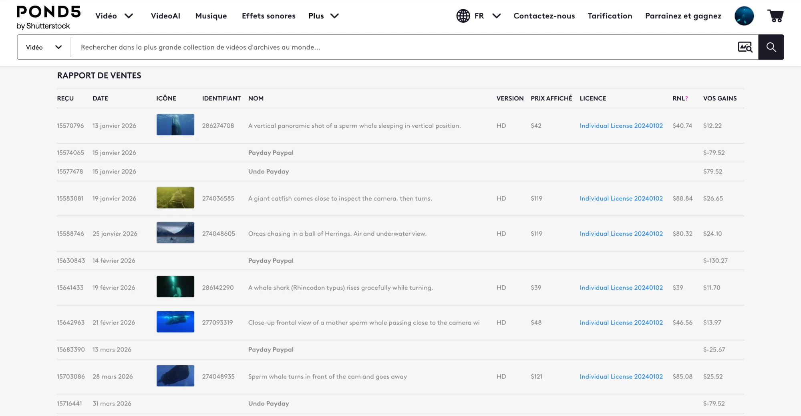The width and height of the screenshot is (801, 416).
Task: Open the whale shark thumbnail
Action: (x=175, y=286)
